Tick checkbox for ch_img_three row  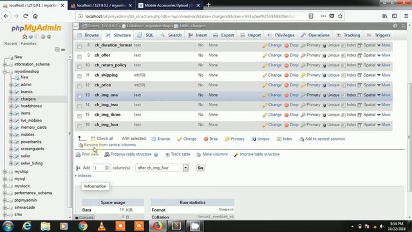click(x=79, y=116)
